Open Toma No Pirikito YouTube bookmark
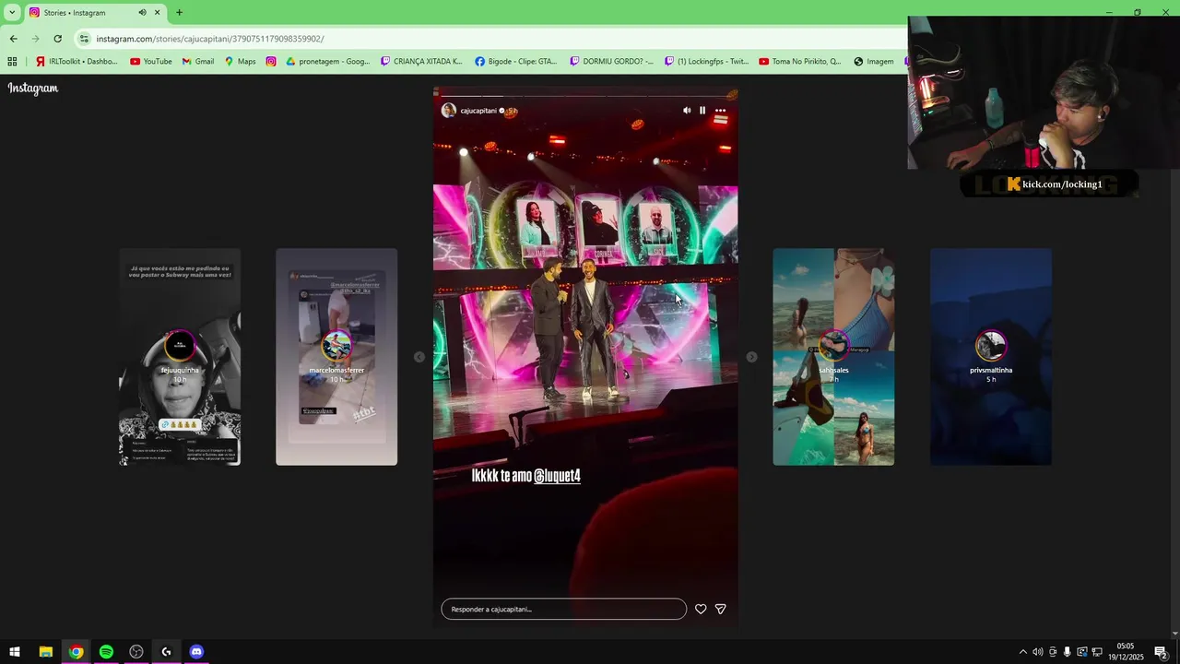 tap(800, 62)
